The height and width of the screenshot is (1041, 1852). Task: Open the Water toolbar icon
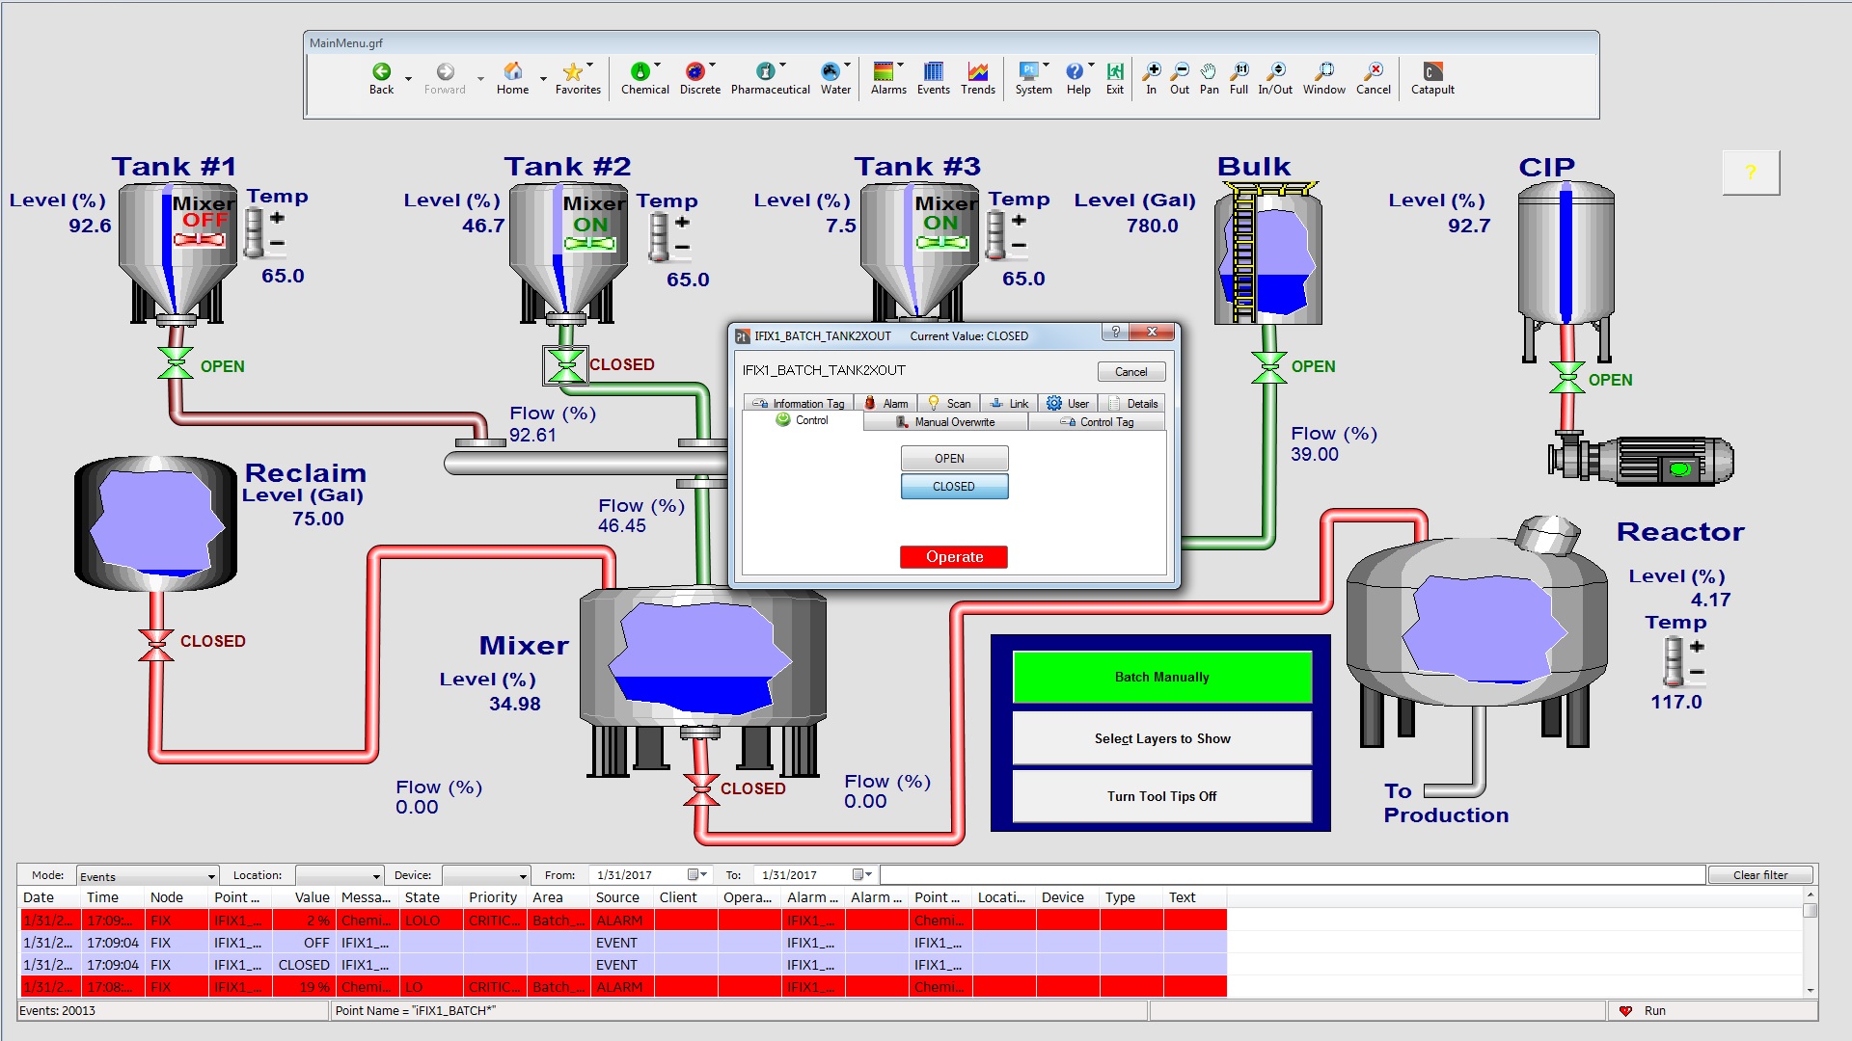point(831,72)
